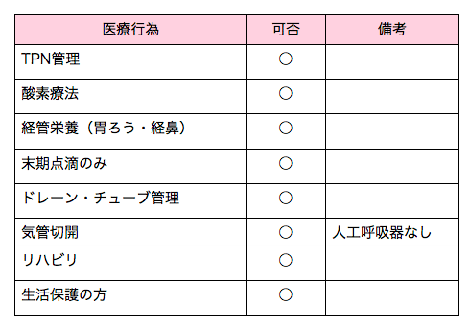The image size is (469, 328).
Task: Click the circle mark for 酸素療法
Action: point(286,94)
